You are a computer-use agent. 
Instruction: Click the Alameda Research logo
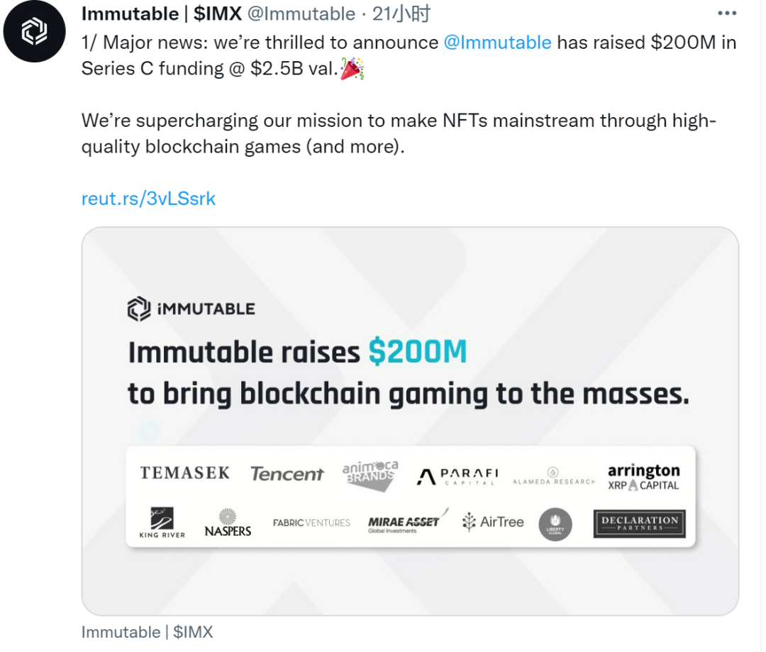pos(554,476)
